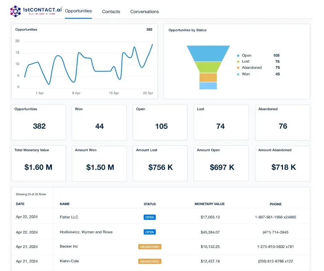324x271 pixels.
Task: Click the Won legend light-blue dot
Action: pyautogui.click(x=238, y=74)
